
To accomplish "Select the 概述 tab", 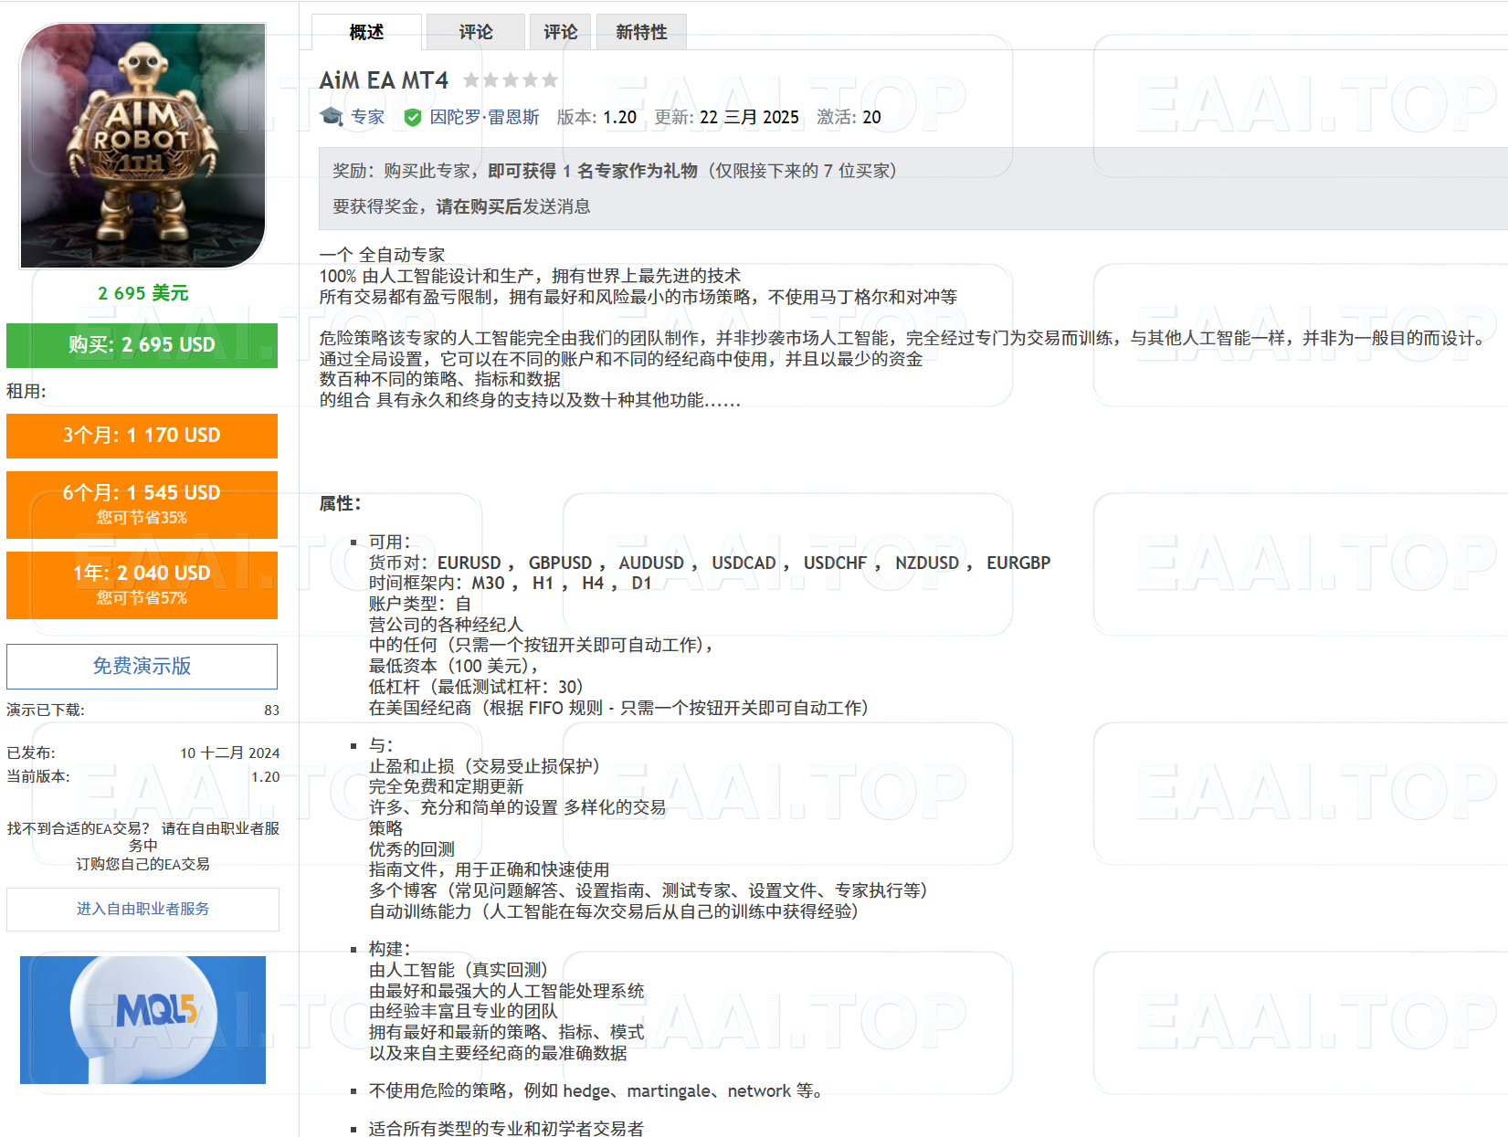I will [x=365, y=31].
